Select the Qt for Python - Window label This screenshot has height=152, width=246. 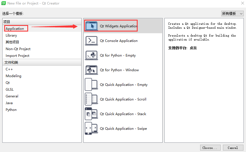pyautogui.click(x=119, y=70)
